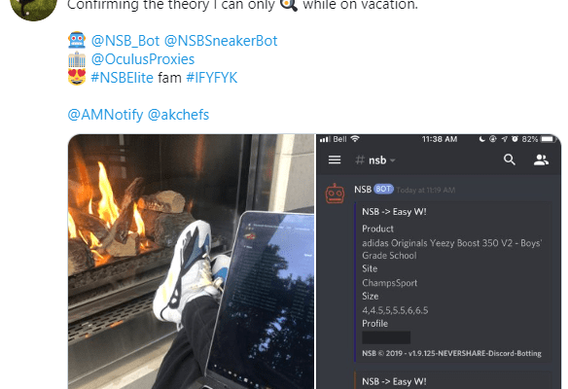Click the robot emoji before @NSB_Bot
The width and height of the screenshot is (568, 389).
pos(77,40)
